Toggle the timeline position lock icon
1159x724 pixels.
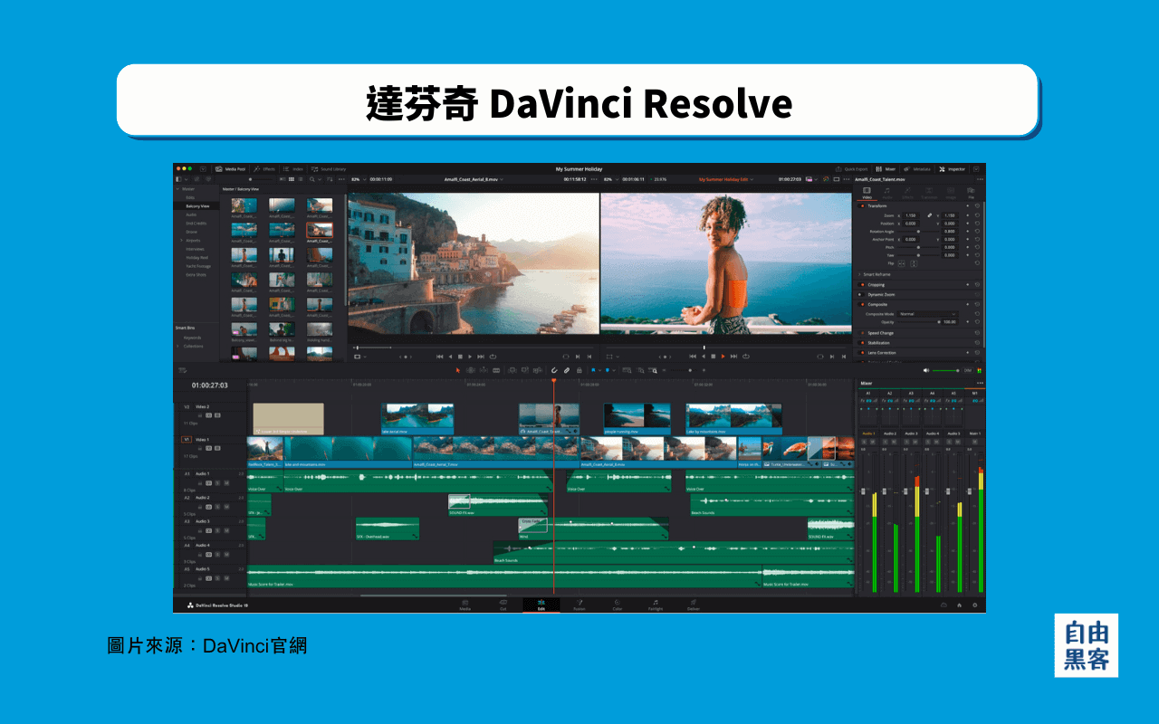[x=579, y=370]
